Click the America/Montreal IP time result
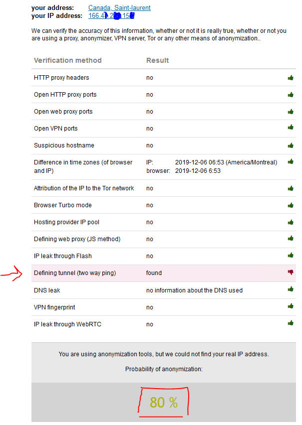The width and height of the screenshot is (302, 425). 226,162
